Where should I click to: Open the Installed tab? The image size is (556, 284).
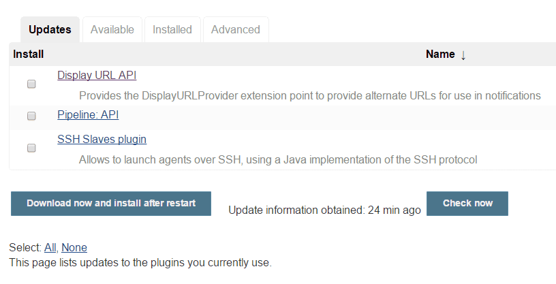[x=172, y=29]
